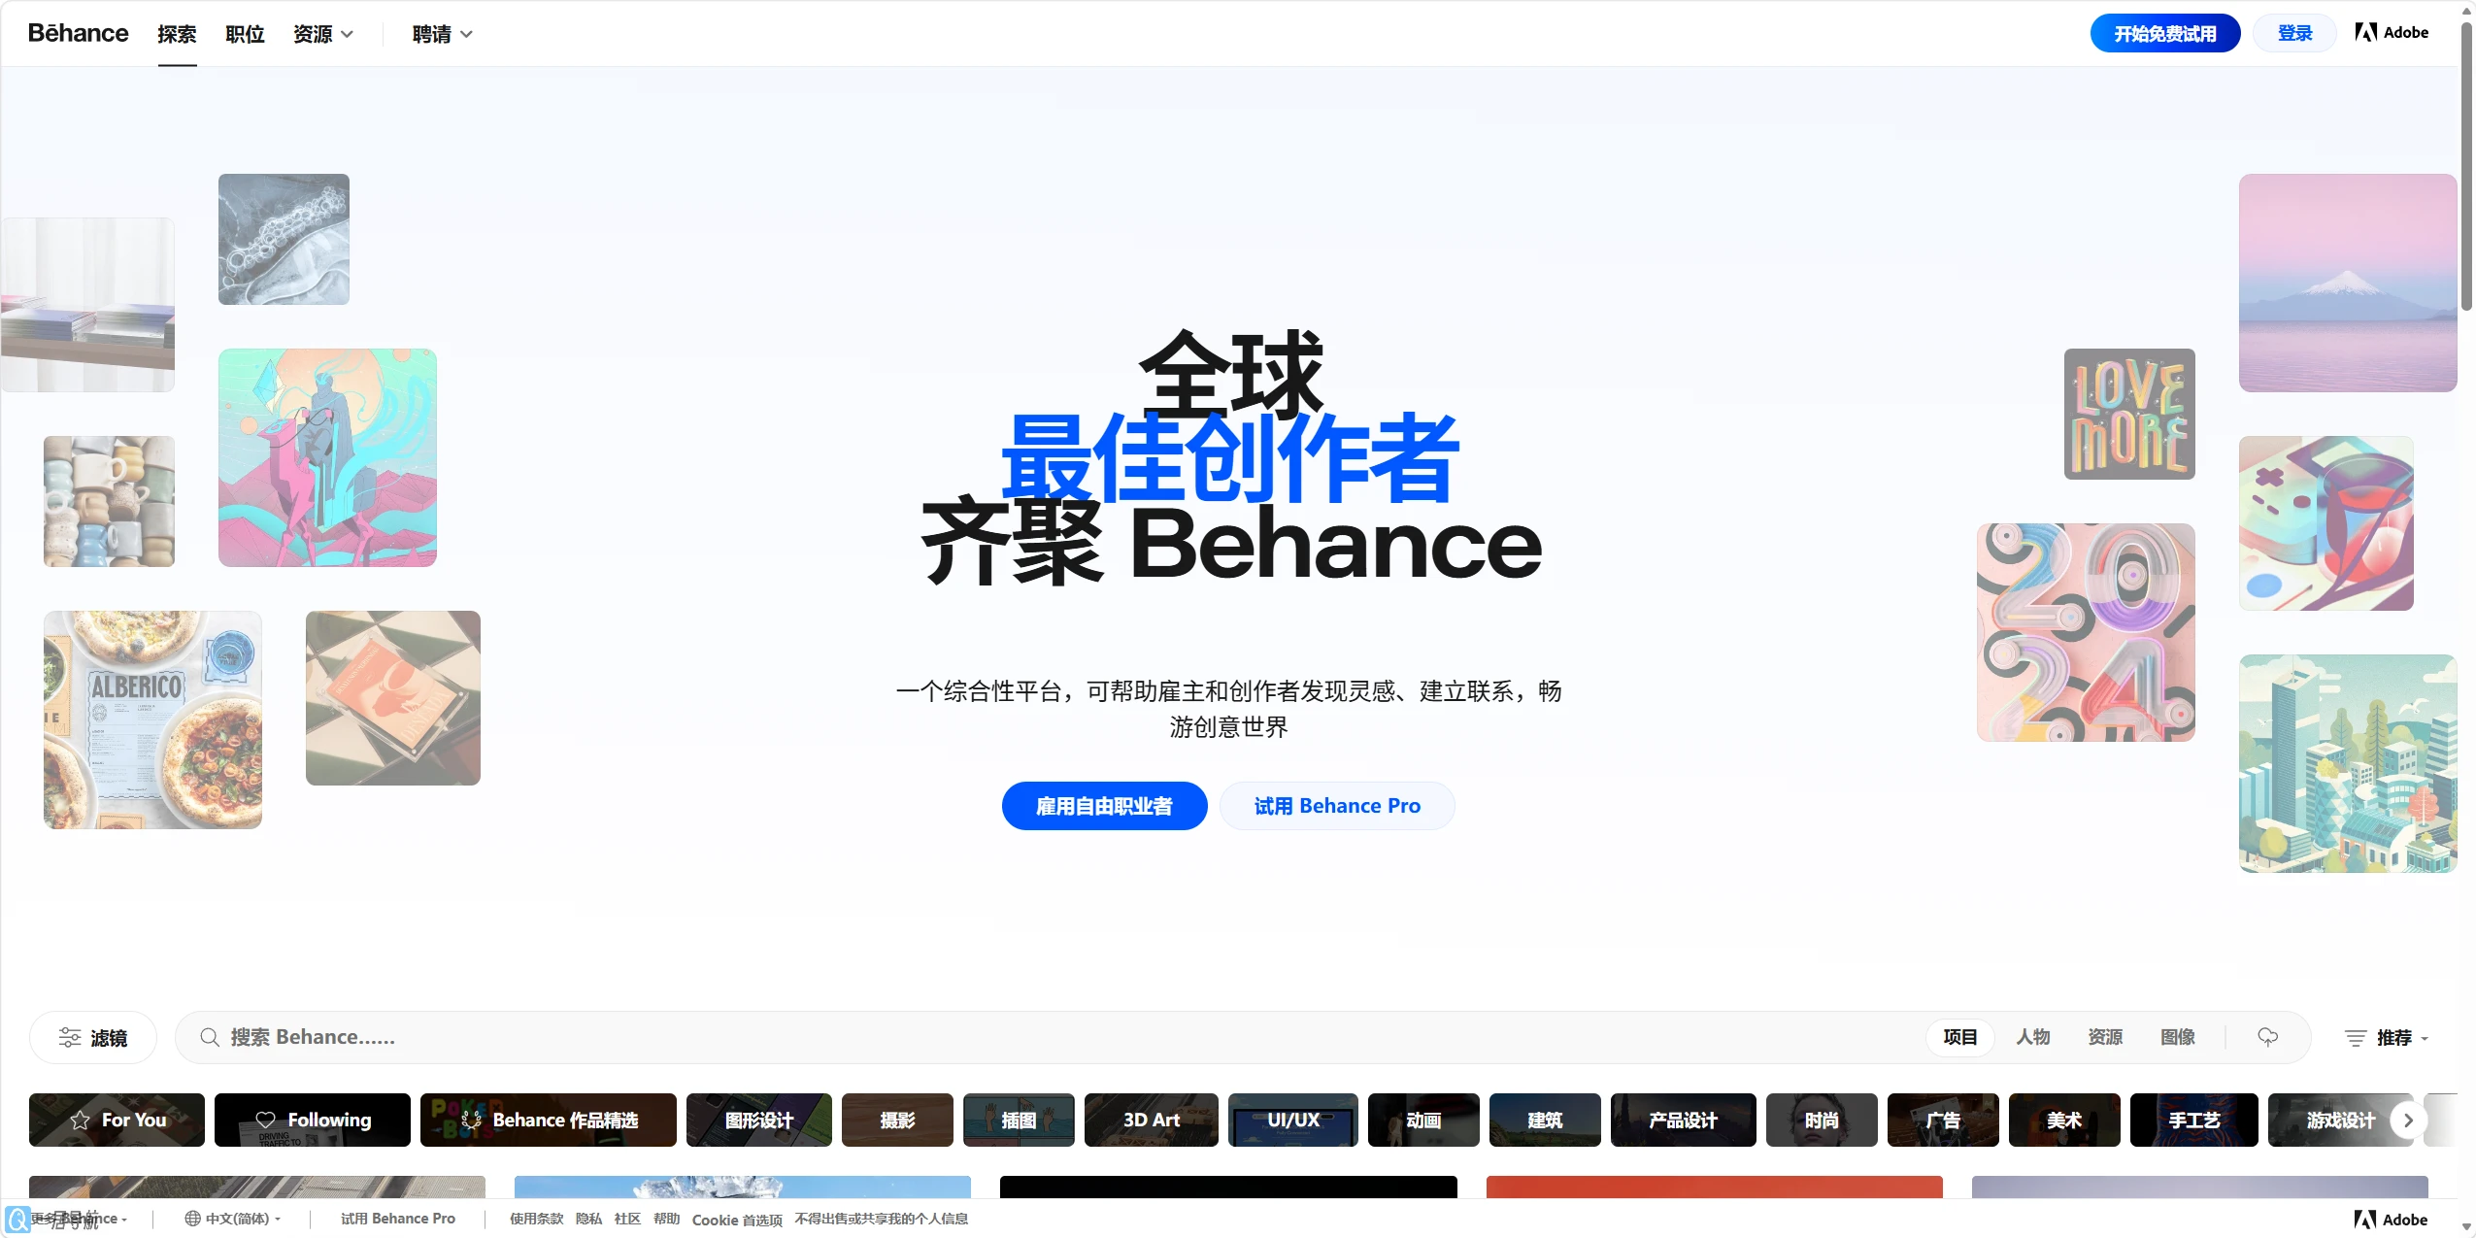Click the globe icon next to 中文(简体)
Image resolution: width=2476 pixels, height=1238 pixels.
click(192, 1218)
